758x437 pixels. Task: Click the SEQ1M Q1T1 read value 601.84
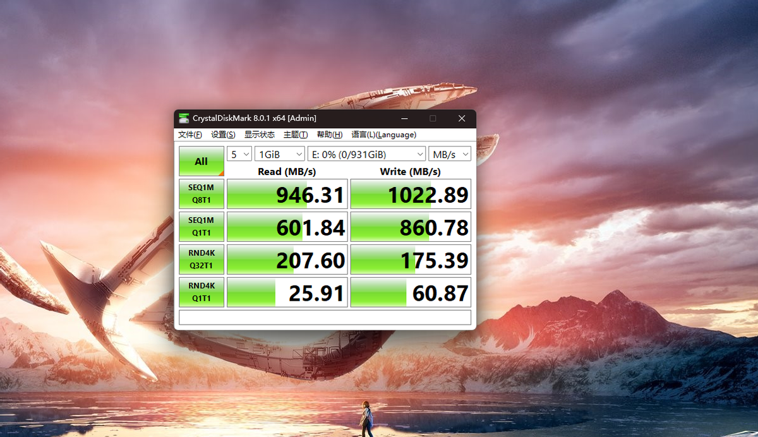coord(287,227)
